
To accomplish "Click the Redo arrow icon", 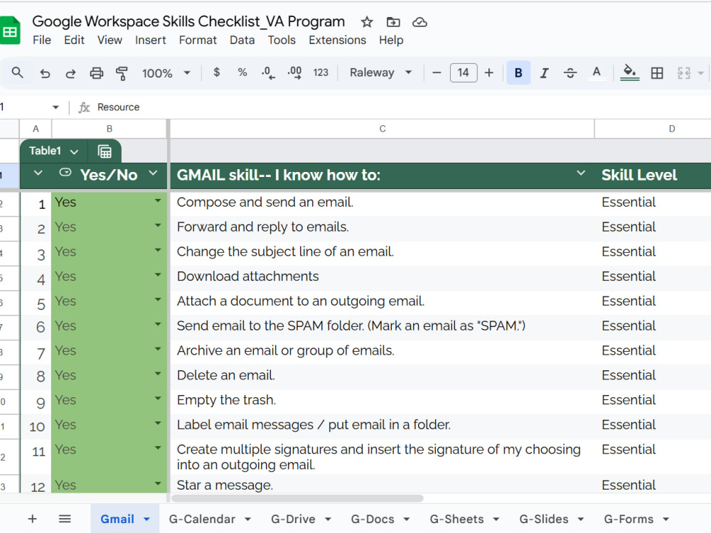I will pyautogui.click(x=70, y=73).
